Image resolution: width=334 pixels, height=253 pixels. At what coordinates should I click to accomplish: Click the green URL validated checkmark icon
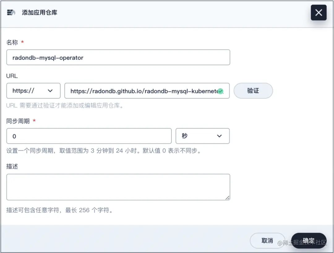coord(220,91)
